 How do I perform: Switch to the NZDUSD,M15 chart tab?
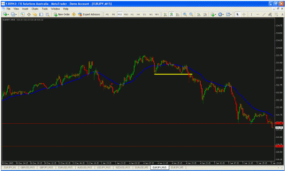click(x=123, y=167)
